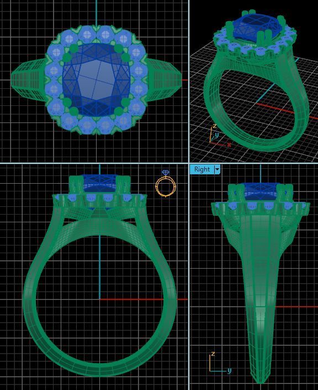Select the blue center stone in Right viewport
Screen dimensions: 318x390
click(261, 191)
